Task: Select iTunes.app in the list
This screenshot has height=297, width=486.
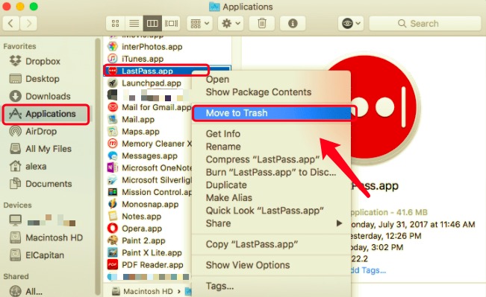Action: 143,59
